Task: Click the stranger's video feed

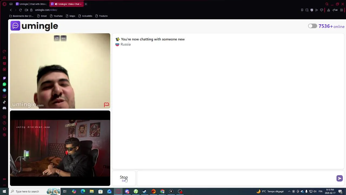Action: pos(60,71)
